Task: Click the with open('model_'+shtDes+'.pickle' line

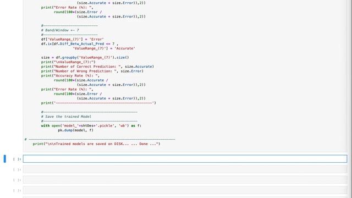Action: tap(91, 126)
